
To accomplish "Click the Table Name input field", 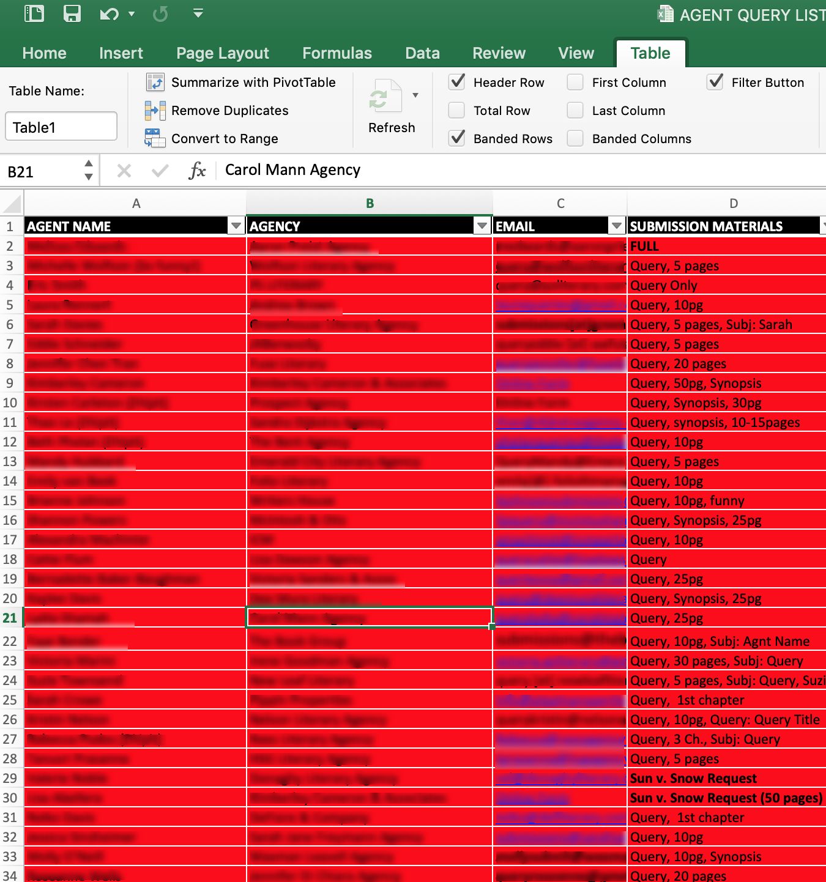I will (61, 127).
